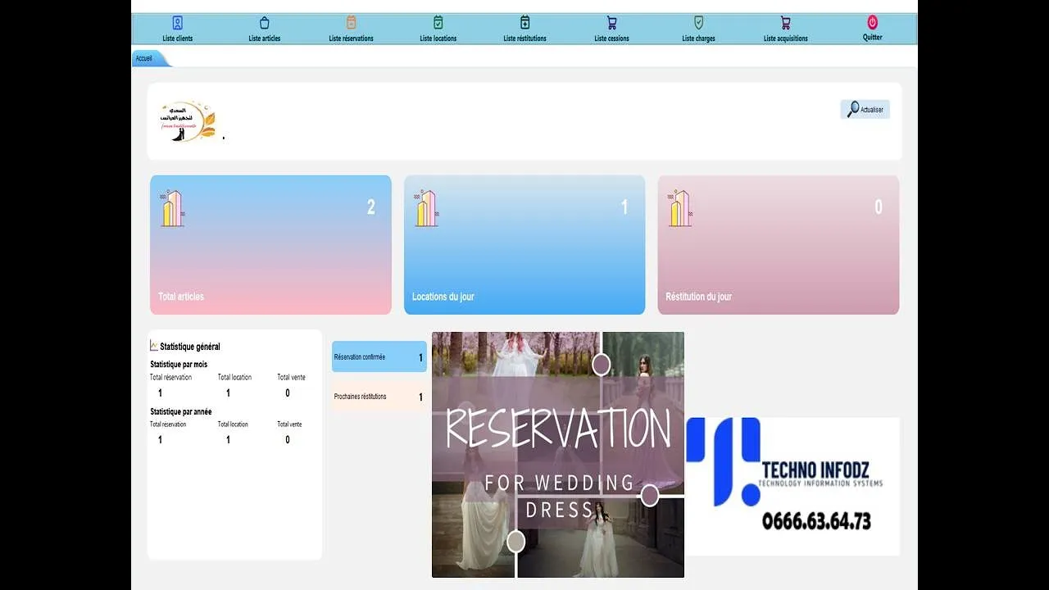This screenshot has width=1049, height=590.
Task: Click the Liste réservations icon
Action: pyautogui.click(x=351, y=23)
